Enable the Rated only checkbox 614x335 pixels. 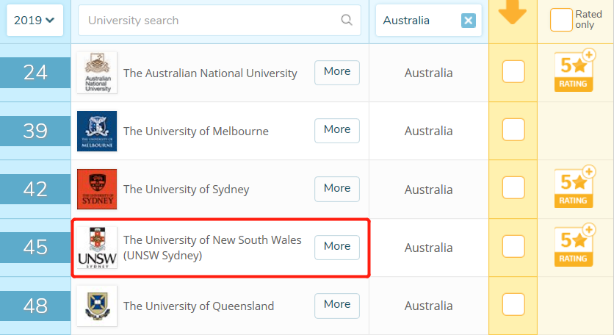(561, 20)
